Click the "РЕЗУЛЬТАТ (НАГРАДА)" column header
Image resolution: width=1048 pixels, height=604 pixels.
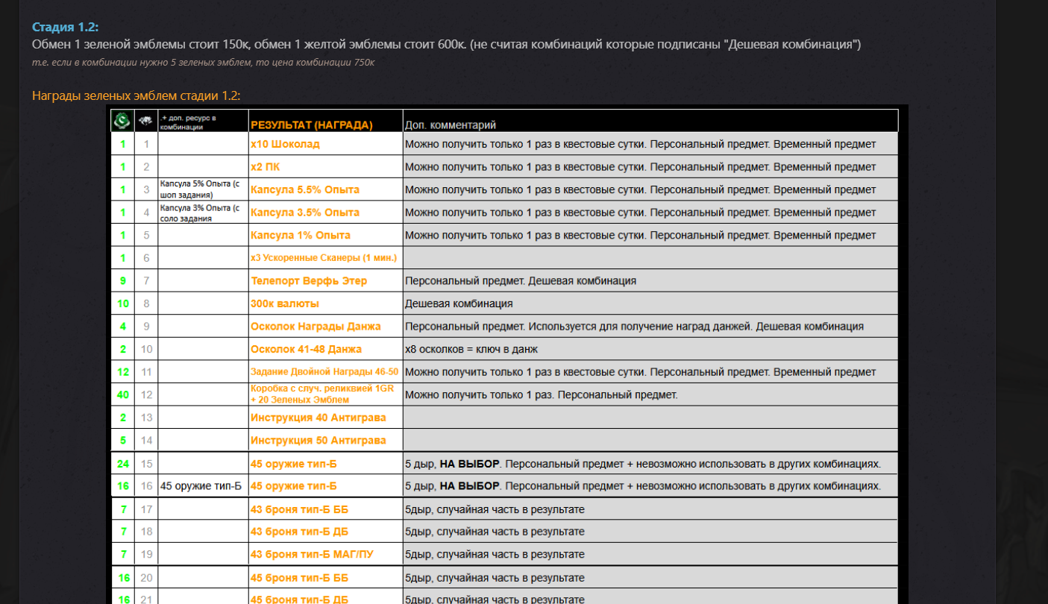311,125
